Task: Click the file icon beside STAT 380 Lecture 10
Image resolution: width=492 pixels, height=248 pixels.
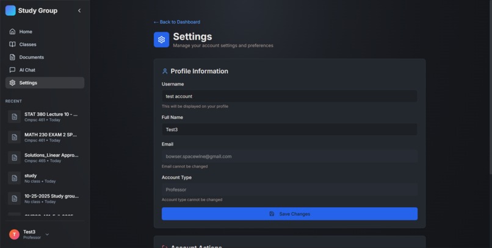Action: point(15,117)
